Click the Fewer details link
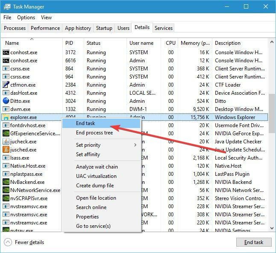The width and height of the screenshot is (276, 253). 29,242
